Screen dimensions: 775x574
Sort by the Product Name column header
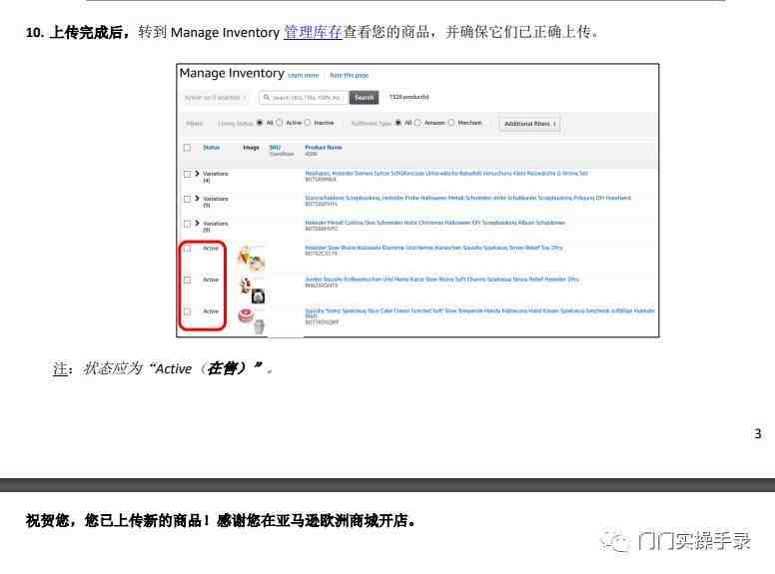tap(324, 147)
